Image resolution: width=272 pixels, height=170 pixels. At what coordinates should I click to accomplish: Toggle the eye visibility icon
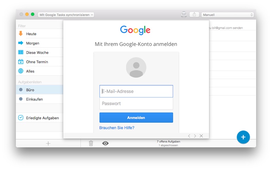[x=105, y=143]
